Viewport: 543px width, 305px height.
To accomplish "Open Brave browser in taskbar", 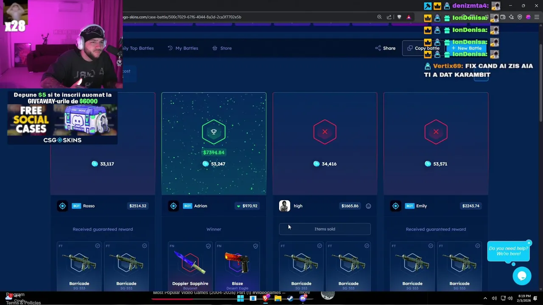I will point(266,298).
